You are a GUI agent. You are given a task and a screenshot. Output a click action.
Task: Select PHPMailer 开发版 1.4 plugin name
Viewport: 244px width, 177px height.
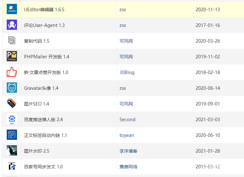pos(46,57)
